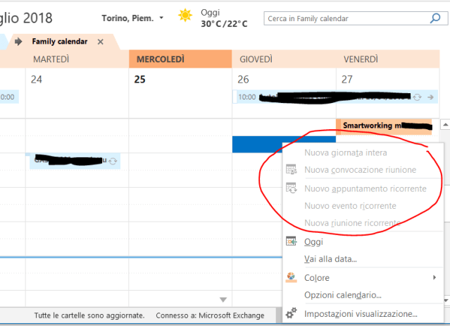This screenshot has width=450, height=326.
Task: Select the date 25 on Mercoledì
Action: 140,80
